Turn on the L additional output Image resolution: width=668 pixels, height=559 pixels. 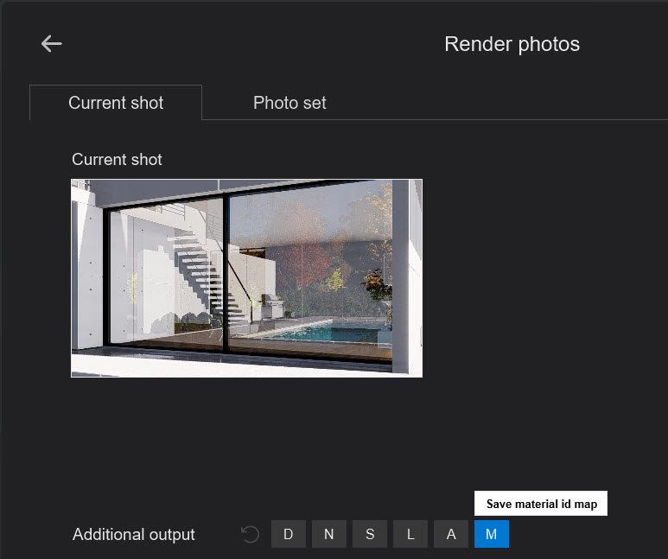click(x=410, y=535)
